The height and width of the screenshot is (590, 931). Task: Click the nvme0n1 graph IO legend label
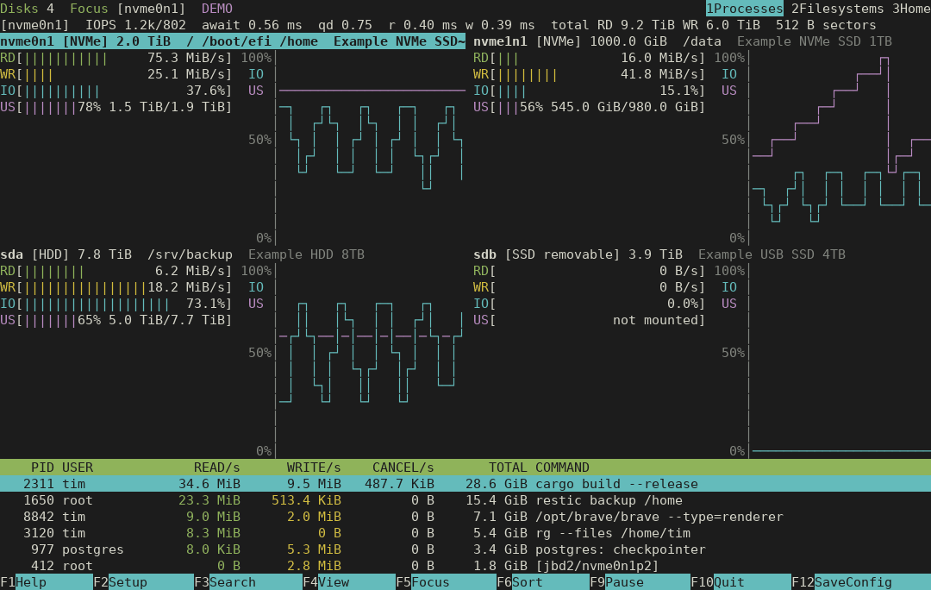[256, 74]
